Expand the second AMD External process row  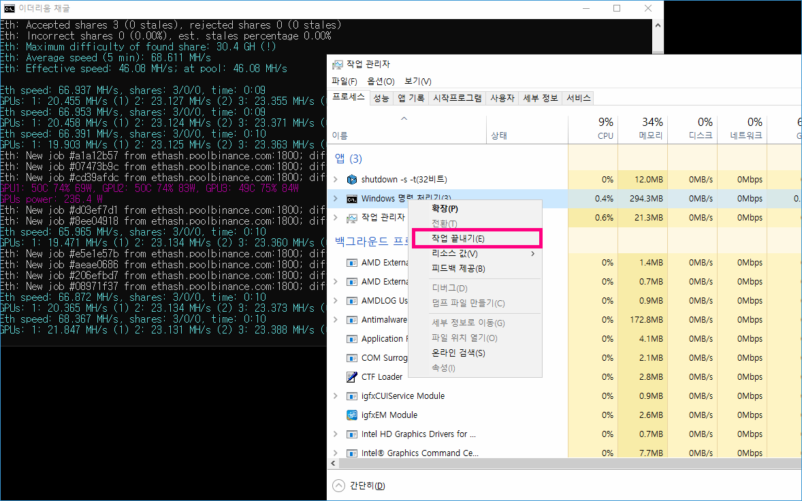coord(336,282)
